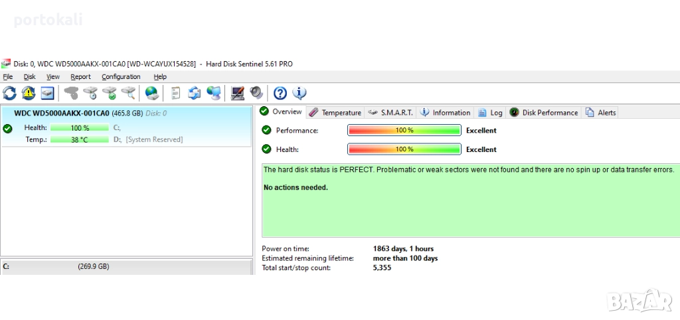Click the monitor with pen toolbar icon
Viewport: 680px width, 320px height.
point(237,93)
